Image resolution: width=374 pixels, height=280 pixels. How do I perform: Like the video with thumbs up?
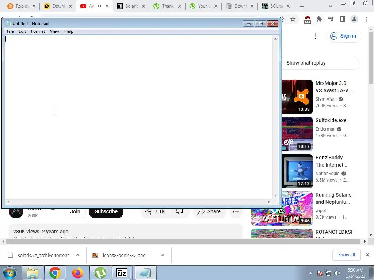(155, 212)
